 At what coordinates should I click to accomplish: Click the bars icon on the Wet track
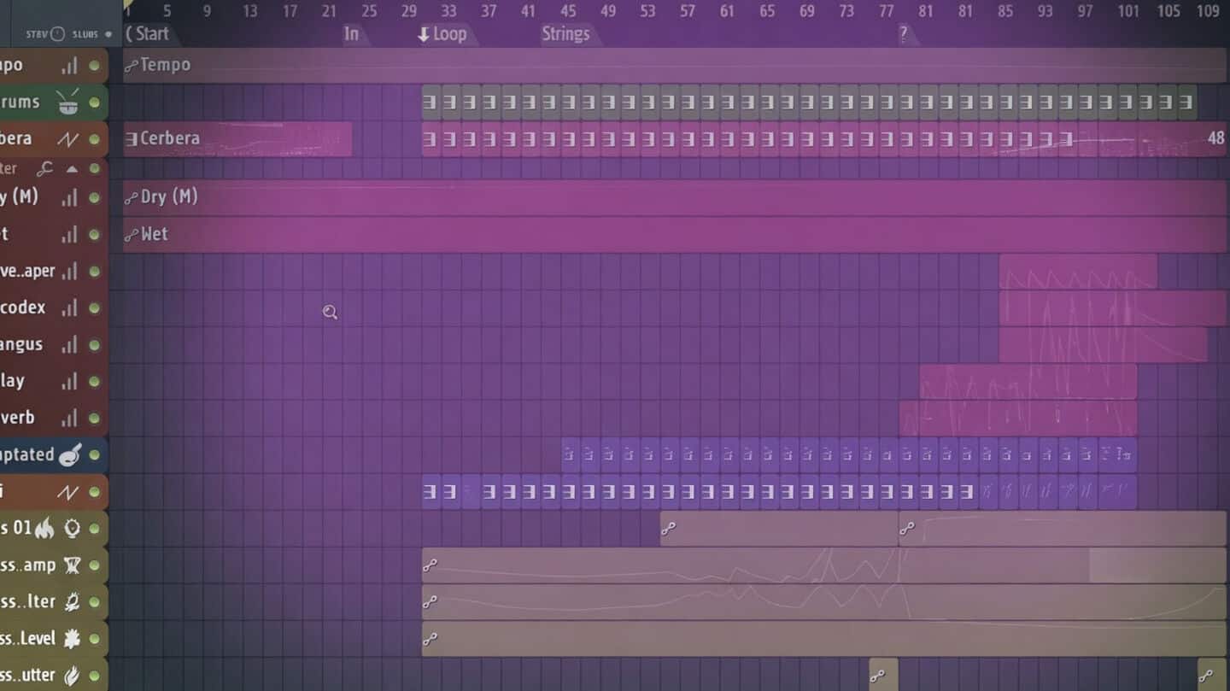click(69, 235)
